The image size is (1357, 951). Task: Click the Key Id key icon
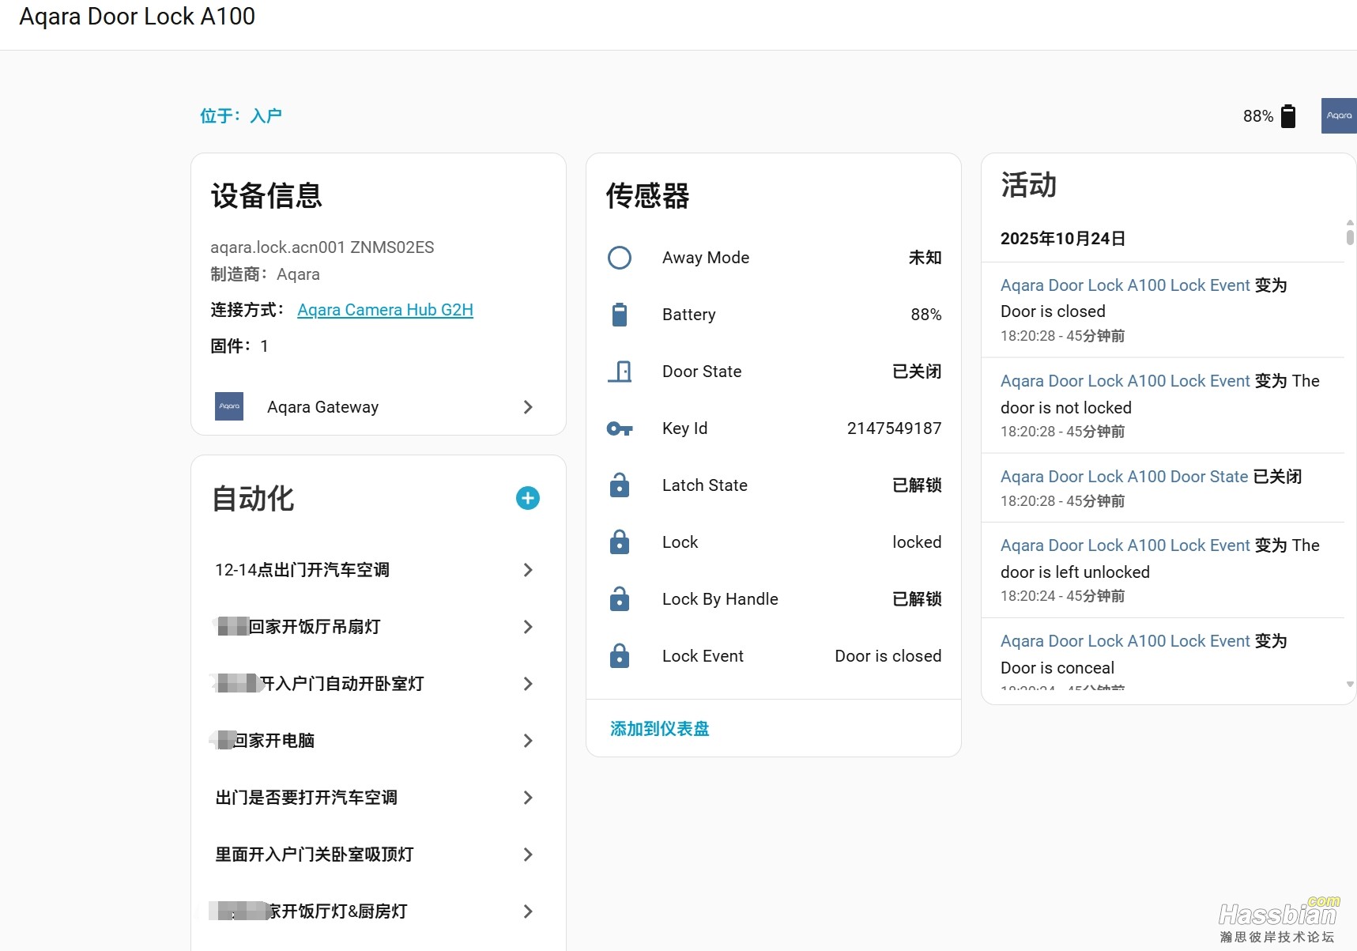click(x=620, y=428)
